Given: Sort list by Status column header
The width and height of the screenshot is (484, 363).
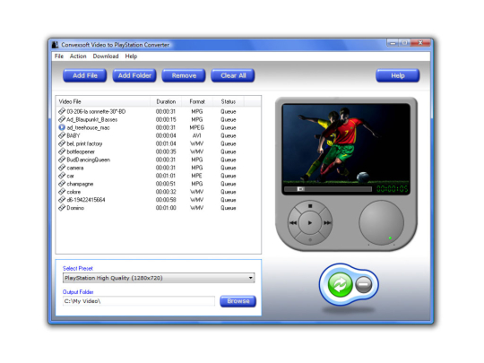Looking at the screenshot, I should [x=229, y=101].
